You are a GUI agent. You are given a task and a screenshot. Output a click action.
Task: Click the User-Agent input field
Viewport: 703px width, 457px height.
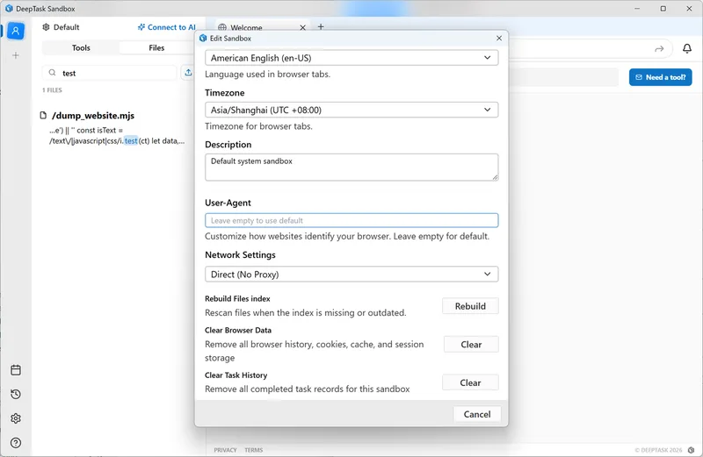point(351,221)
